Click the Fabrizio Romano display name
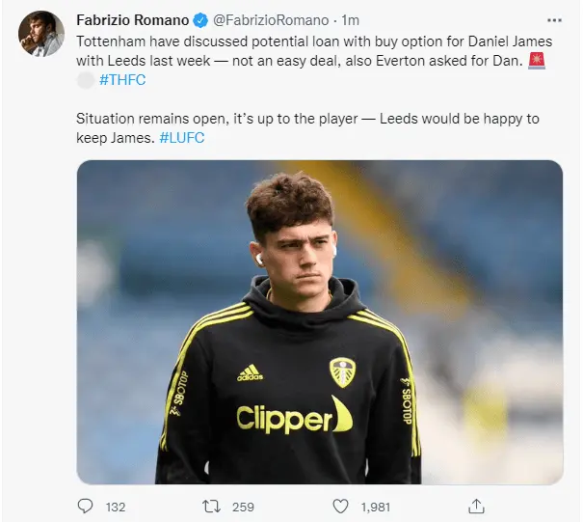This screenshot has width=583, height=522. [132, 21]
